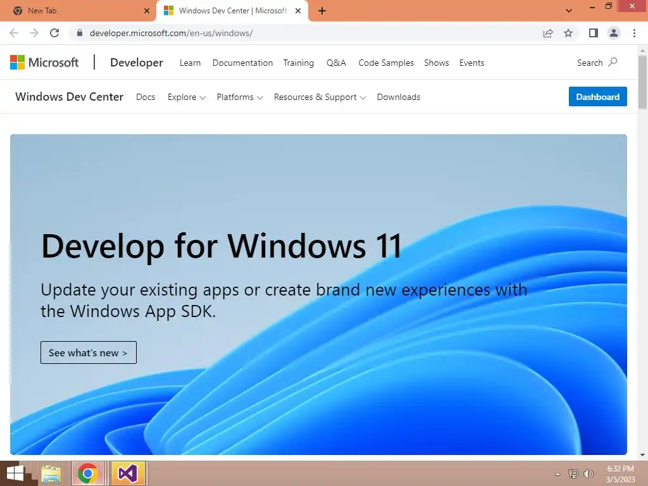Click Chrome icon in taskbar
Viewport: 648px width, 486px height.
(87, 473)
